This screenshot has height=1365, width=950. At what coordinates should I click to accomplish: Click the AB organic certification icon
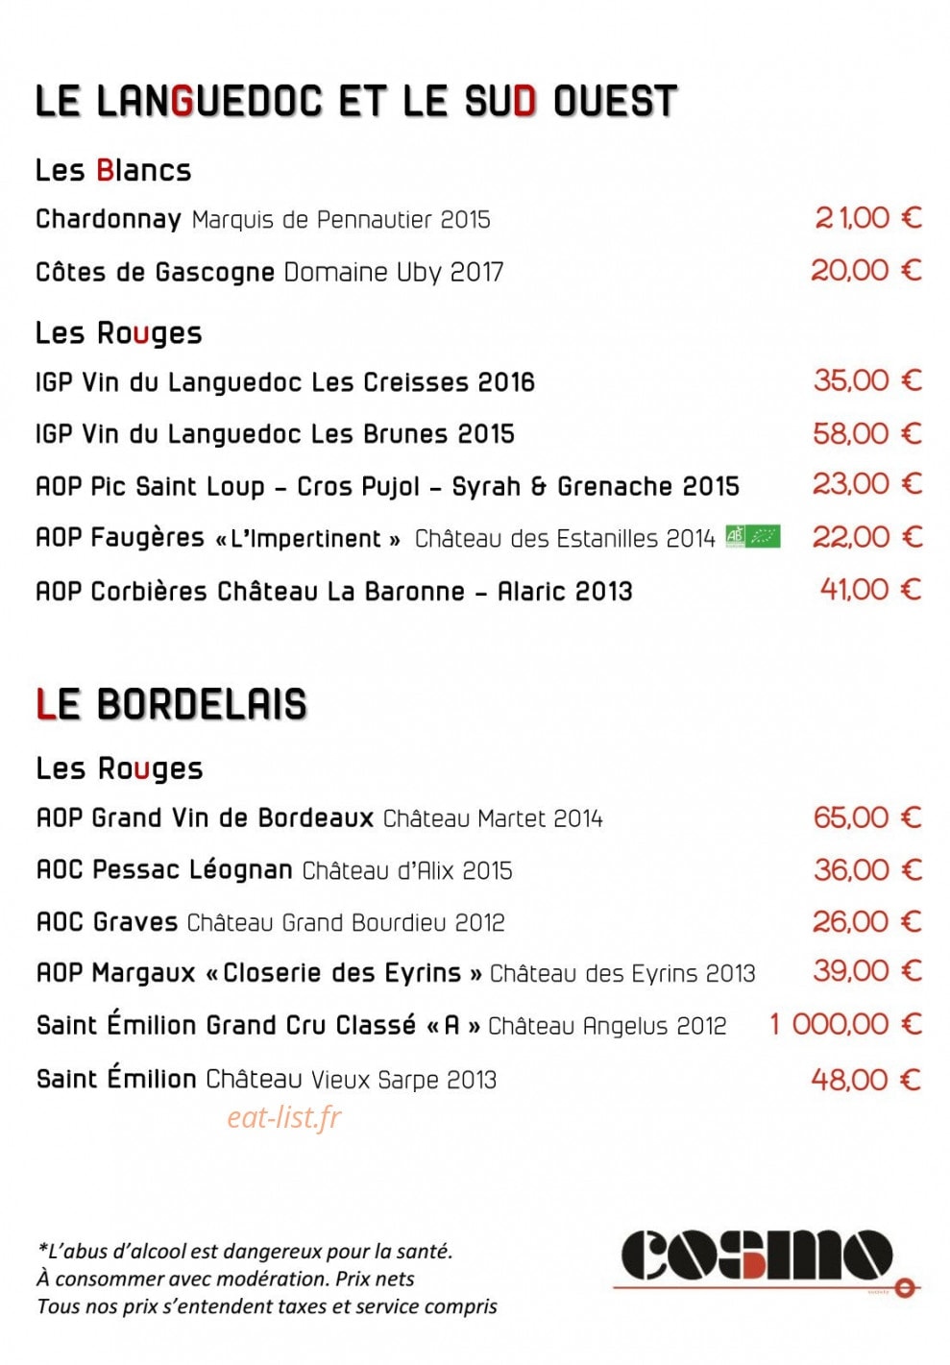(x=735, y=536)
